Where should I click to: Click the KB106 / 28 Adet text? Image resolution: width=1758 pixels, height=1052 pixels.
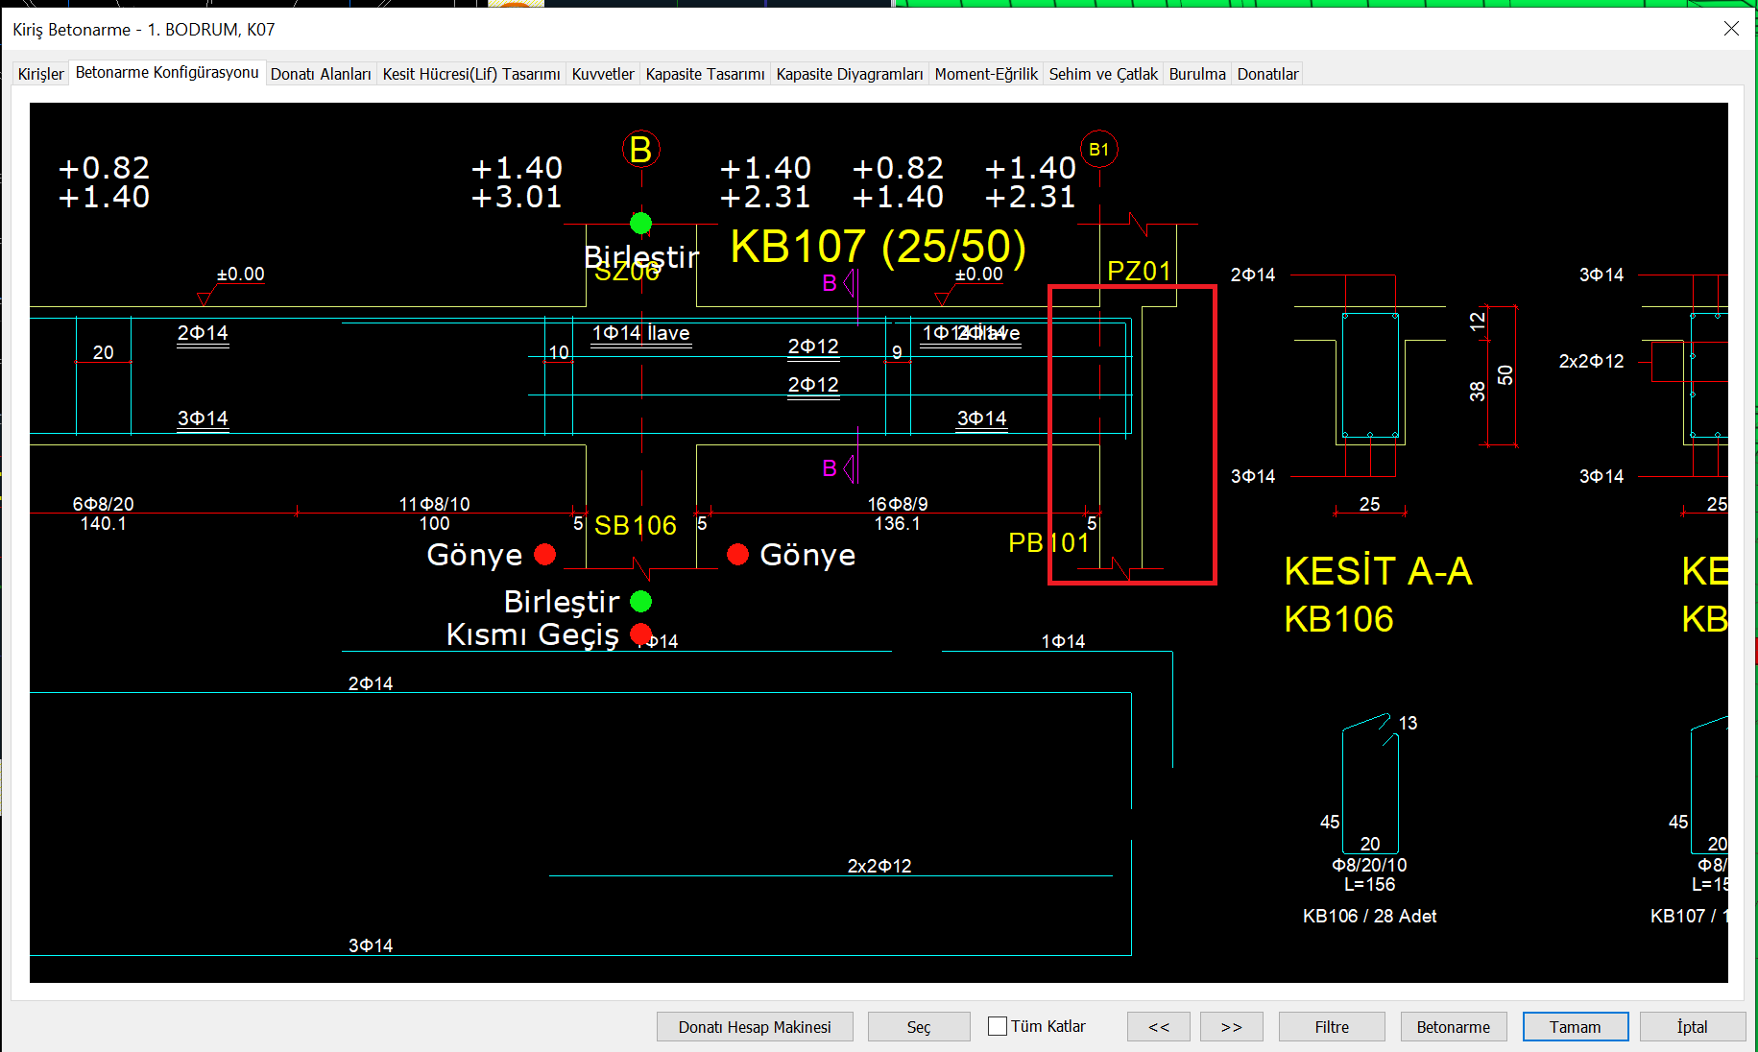point(1369,916)
